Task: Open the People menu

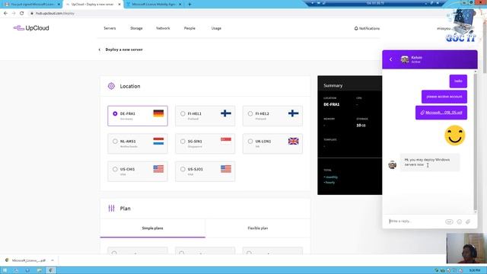Action: [189, 28]
